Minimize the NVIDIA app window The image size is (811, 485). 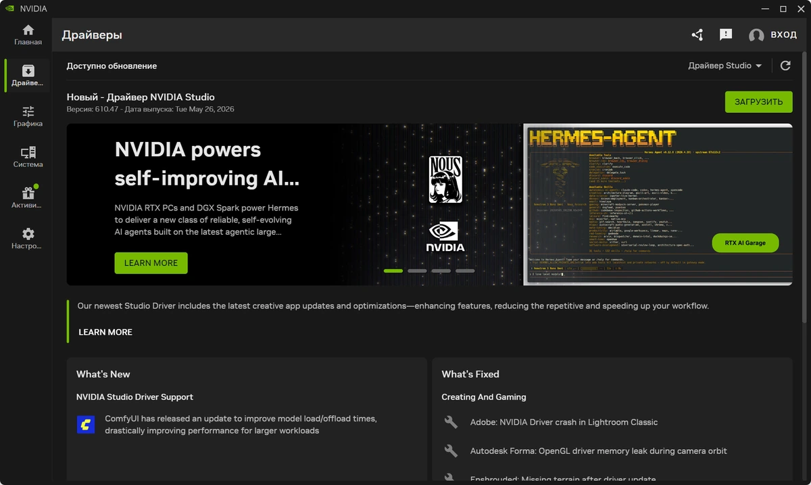click(x=766, y=9)
